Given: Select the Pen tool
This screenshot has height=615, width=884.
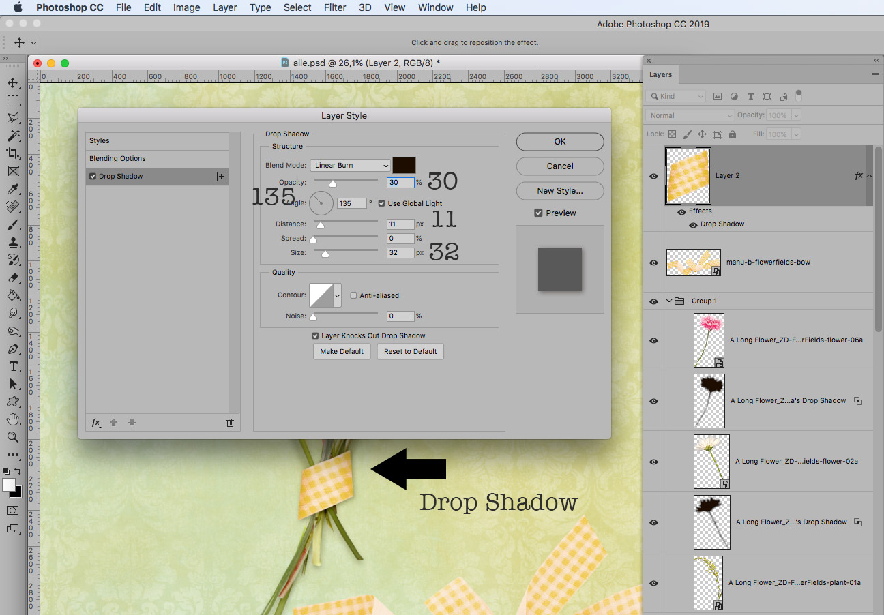Looking at the screenshot, I should [13, 349].
